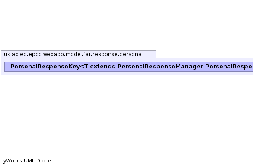Click the word 'extends' in class header

(103, 67)
